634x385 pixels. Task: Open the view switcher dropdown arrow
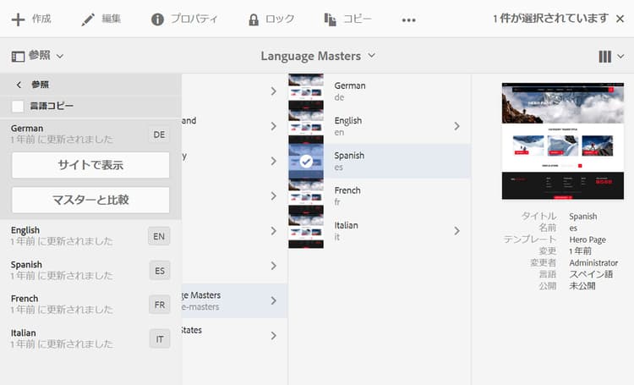coord(620,57)
